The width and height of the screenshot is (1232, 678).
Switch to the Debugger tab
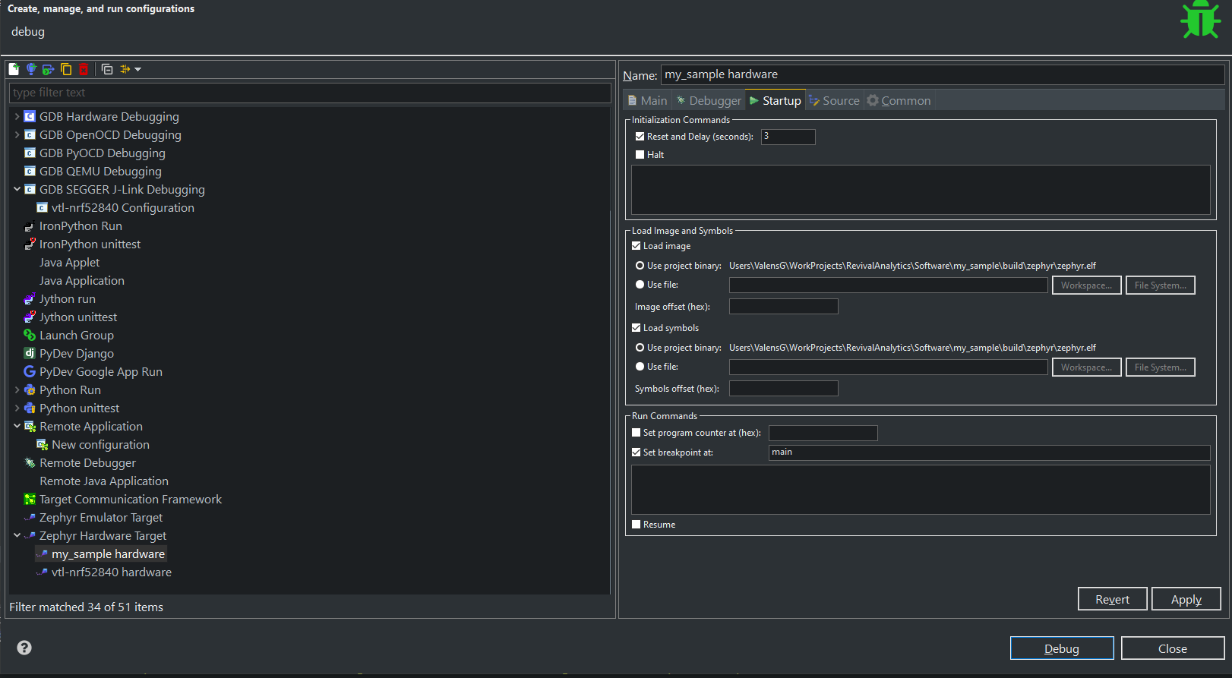(709, 100)
